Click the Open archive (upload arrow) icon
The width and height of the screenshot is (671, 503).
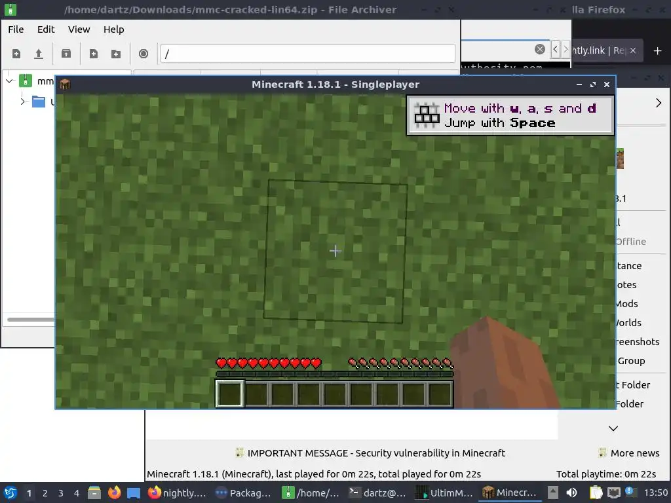(x=39, y=54)
